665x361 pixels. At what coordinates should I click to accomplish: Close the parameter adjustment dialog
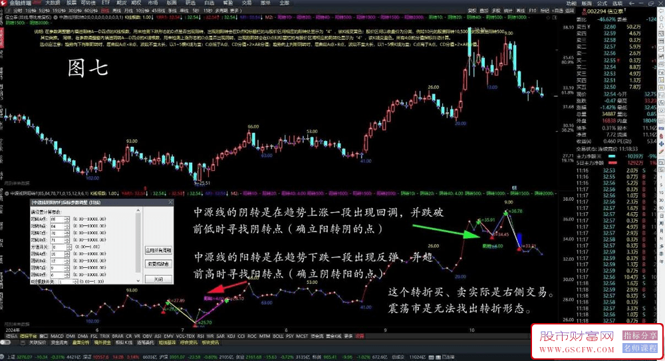pos(170,202)
